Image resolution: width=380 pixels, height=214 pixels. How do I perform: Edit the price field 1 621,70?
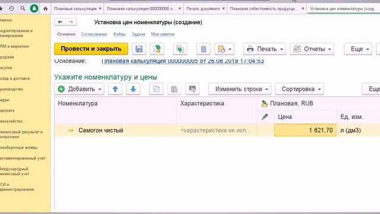(305, 130)
